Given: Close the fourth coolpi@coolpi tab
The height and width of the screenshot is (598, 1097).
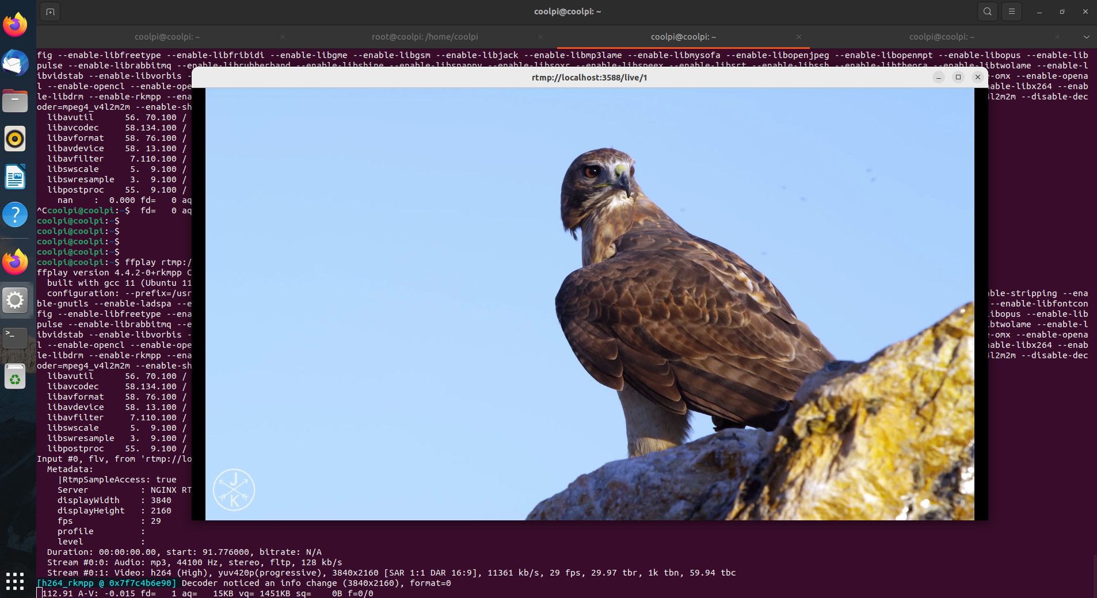Looking at the screenshot, I should pos(1057,37).
